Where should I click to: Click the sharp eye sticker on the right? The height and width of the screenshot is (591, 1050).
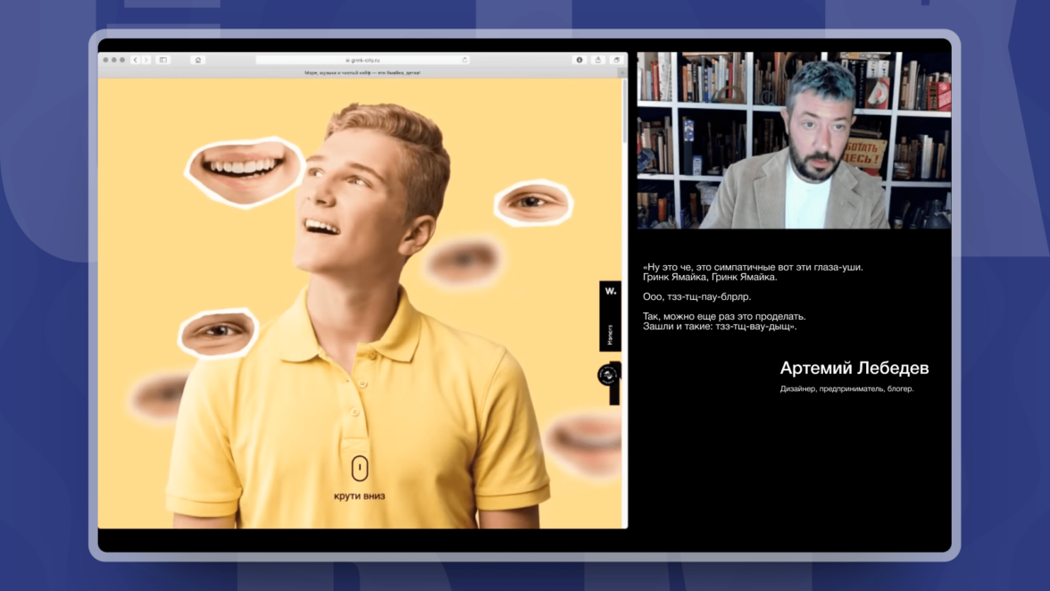click(x=534, y=202)
